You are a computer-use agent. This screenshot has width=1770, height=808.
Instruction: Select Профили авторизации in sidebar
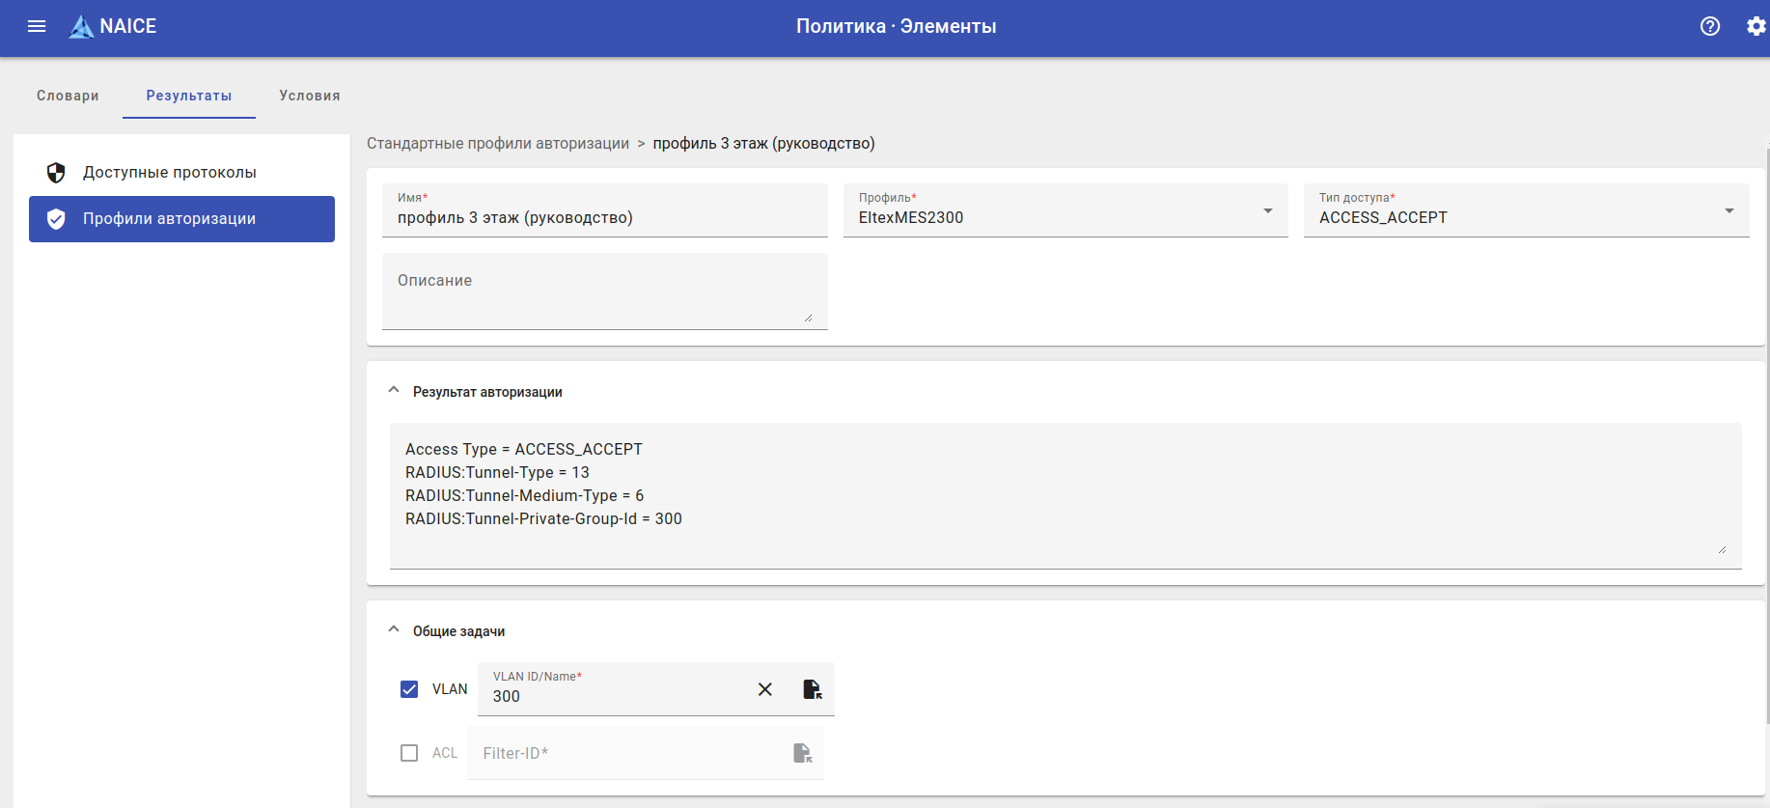click(x=181, y=219)
